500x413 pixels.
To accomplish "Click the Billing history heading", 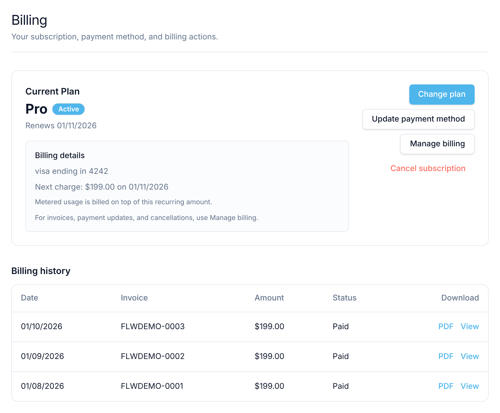I will pyautogui.click(x=41, y=271).
